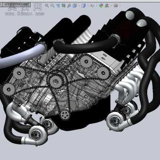This screenshot has width=160, height=160.
Task: Open the Display Style icon
Action: coord(83,6)
